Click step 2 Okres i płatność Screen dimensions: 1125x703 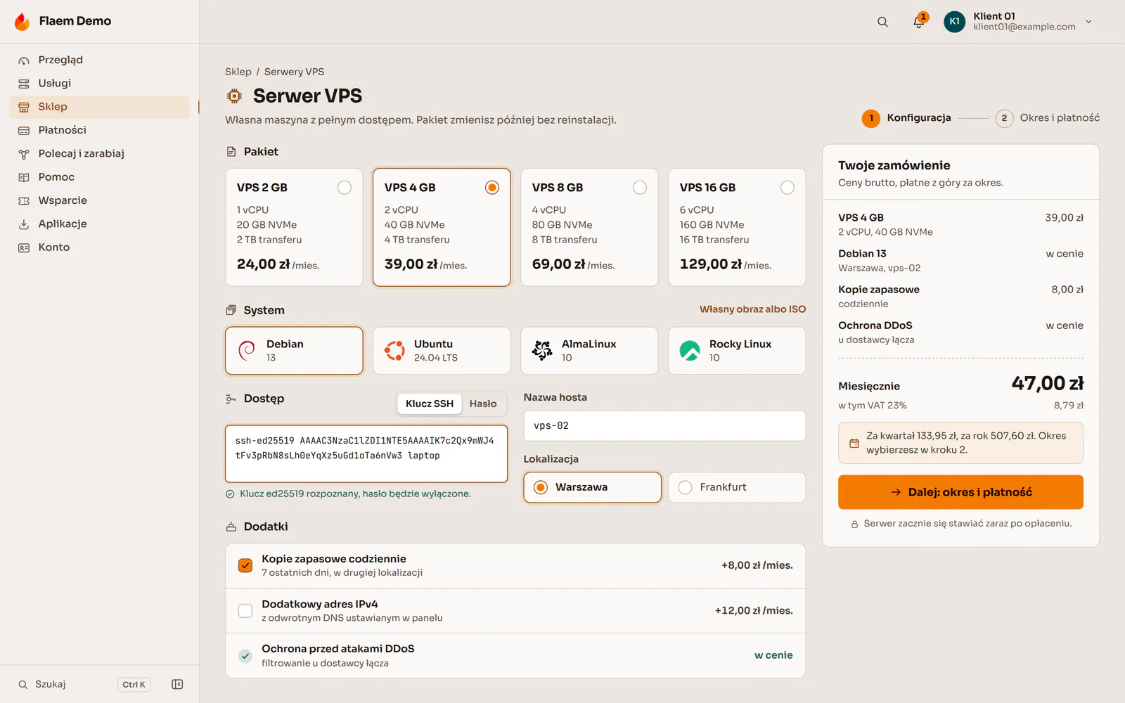1048,118
